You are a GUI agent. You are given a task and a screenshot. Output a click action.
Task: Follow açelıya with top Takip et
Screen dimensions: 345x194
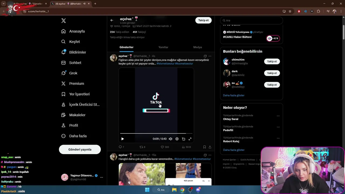[x=203, y=20]
